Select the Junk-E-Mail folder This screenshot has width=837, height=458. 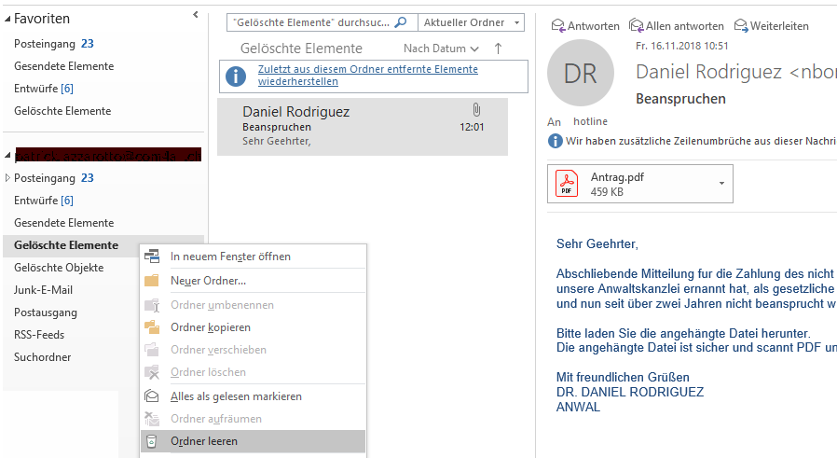tap(43, 290)
